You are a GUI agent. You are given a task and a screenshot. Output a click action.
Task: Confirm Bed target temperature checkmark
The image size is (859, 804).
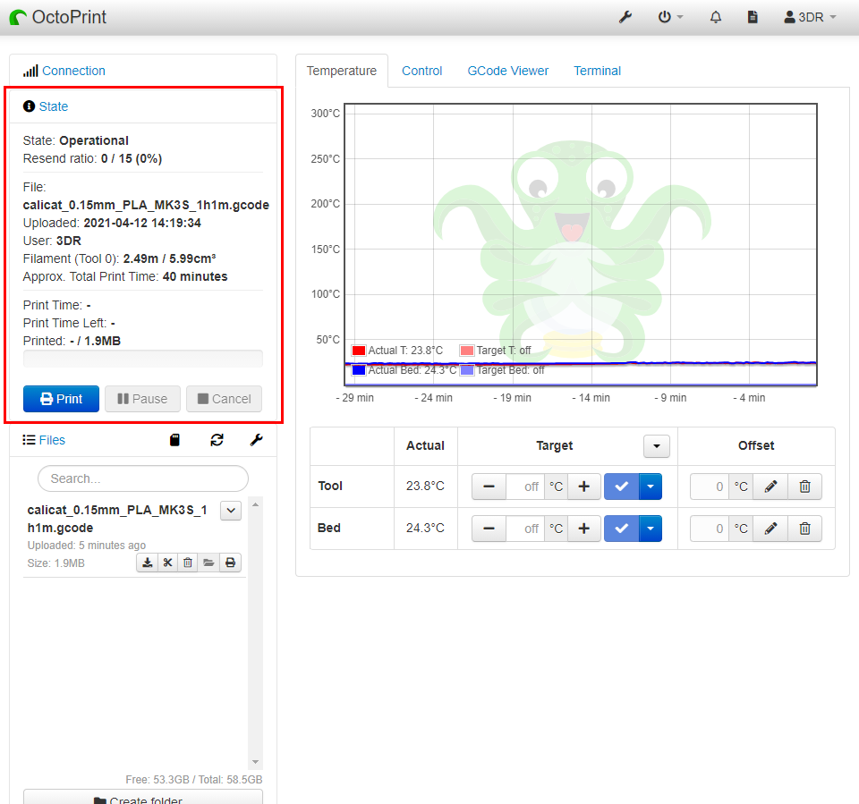(x=621, y=529)
